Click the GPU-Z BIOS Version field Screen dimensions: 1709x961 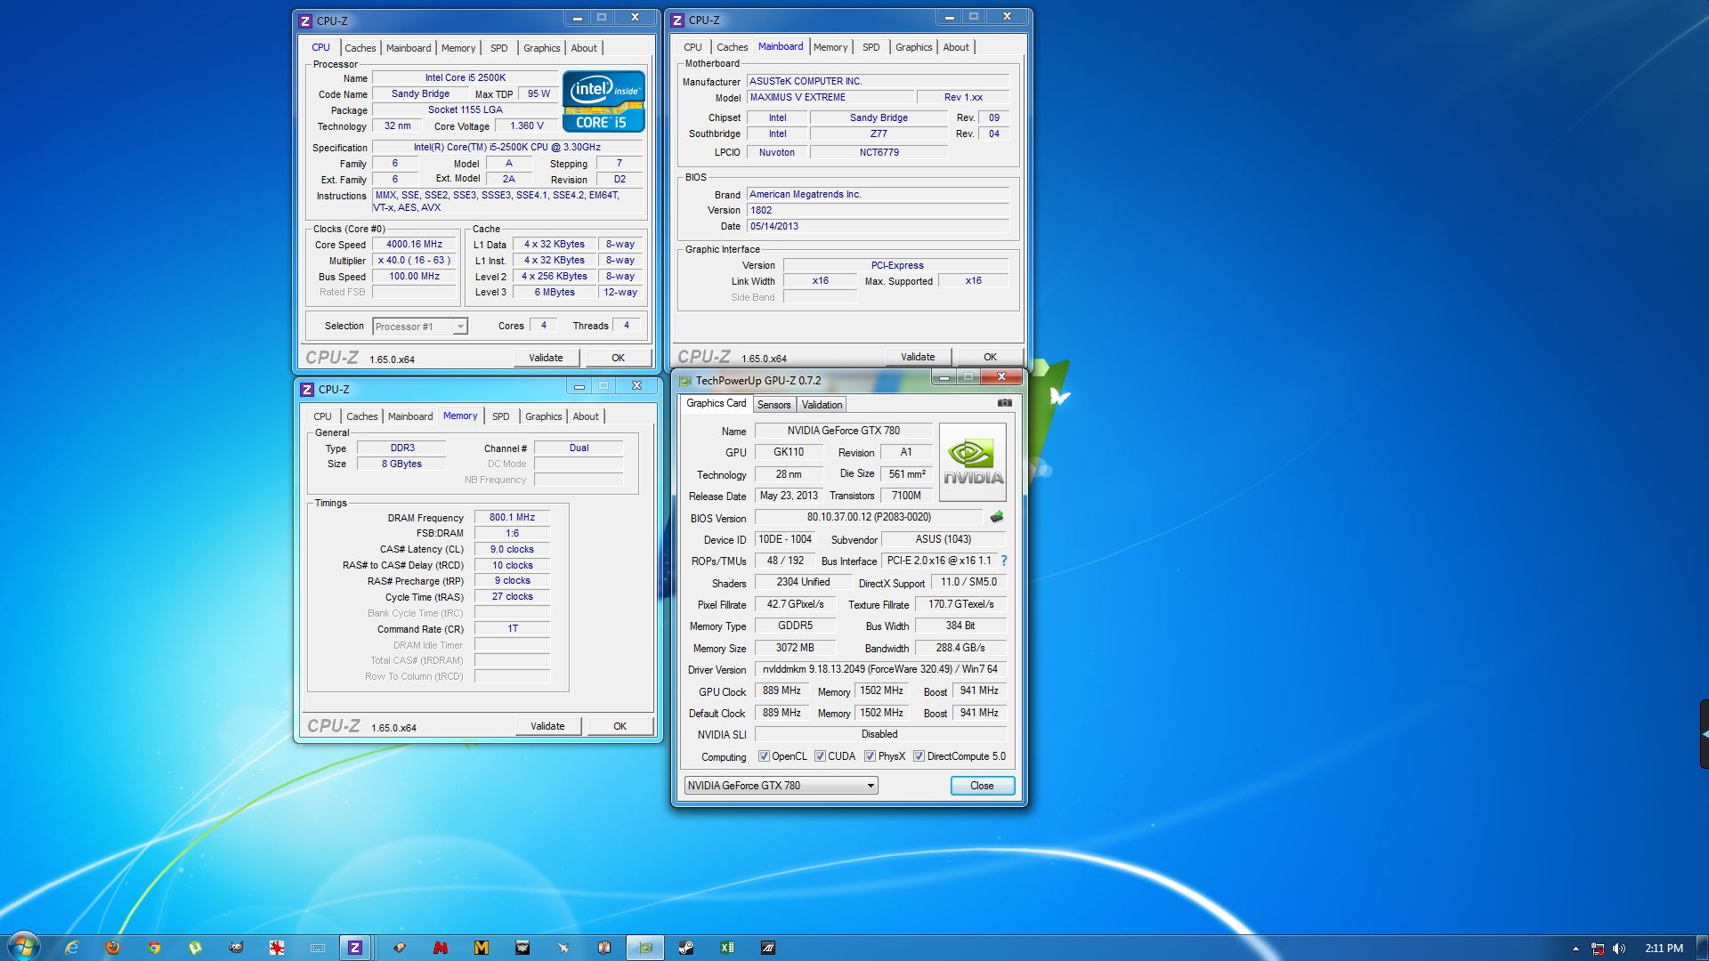(x=869, y=517)
